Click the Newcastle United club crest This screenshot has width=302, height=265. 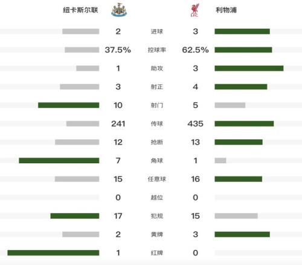(x=119, y=10)
